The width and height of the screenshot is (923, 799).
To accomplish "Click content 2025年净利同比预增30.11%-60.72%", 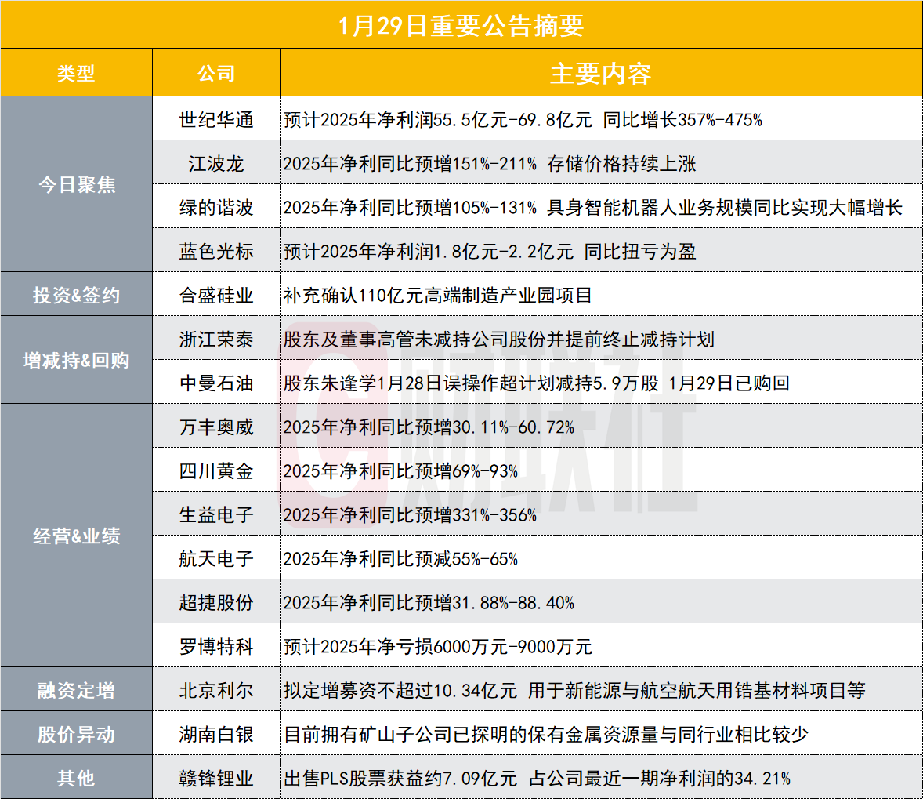I will pos(429,427).
